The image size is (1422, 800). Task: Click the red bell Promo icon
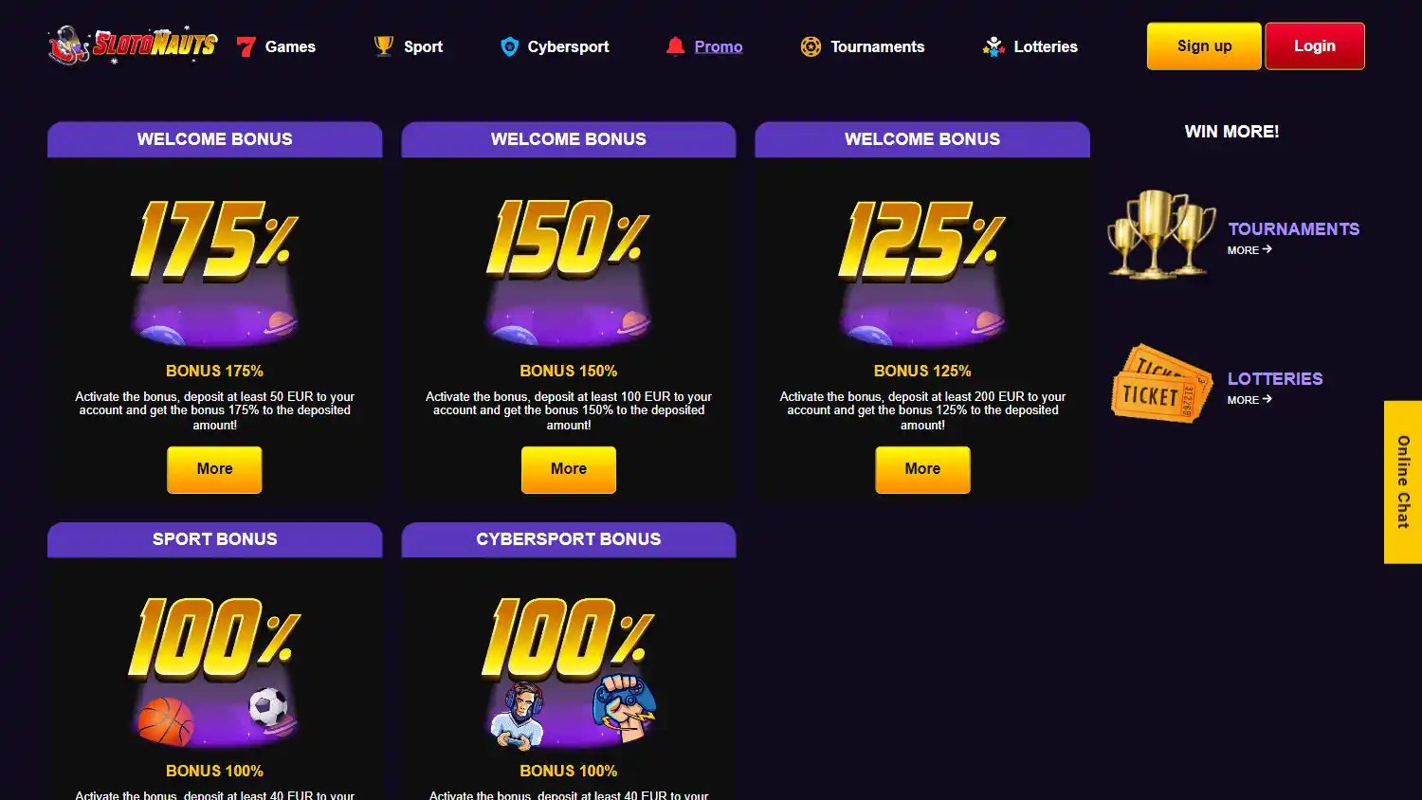pos(675,46)
